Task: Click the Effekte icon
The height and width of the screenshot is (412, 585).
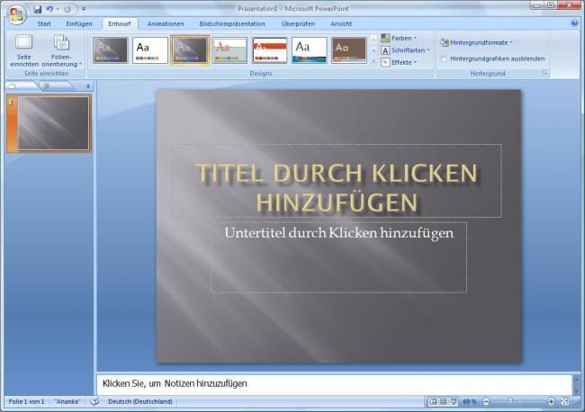Action: pyautogui.click(x=385, y=62)
